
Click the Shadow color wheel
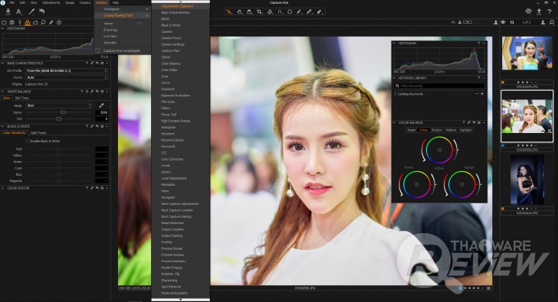tap(417, 184)
